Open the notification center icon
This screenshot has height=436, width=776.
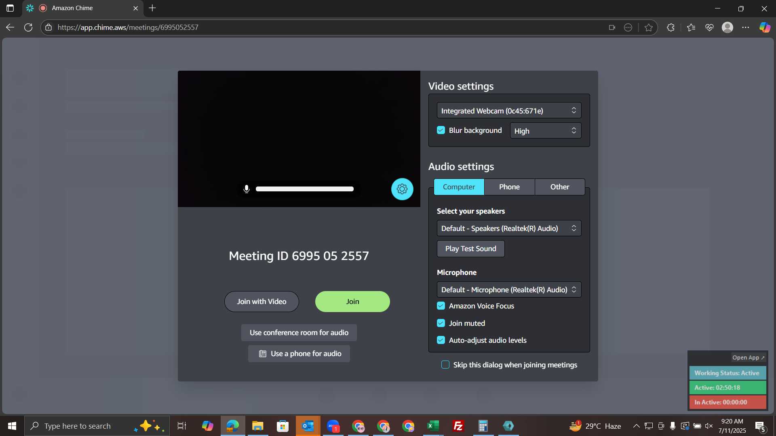coord(760,426)
